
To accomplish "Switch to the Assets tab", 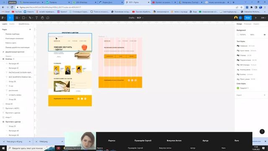I will coord(12,24).
